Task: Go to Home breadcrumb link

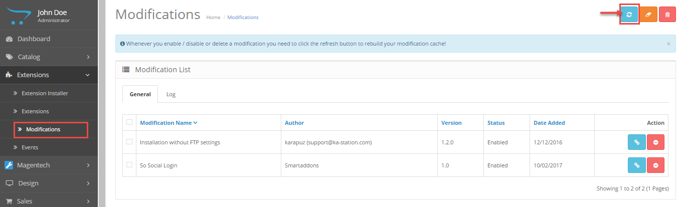Action: point(213,18)
